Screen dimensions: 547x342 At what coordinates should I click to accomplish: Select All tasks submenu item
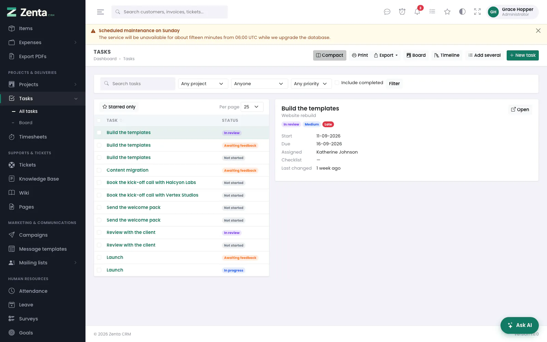28,111
